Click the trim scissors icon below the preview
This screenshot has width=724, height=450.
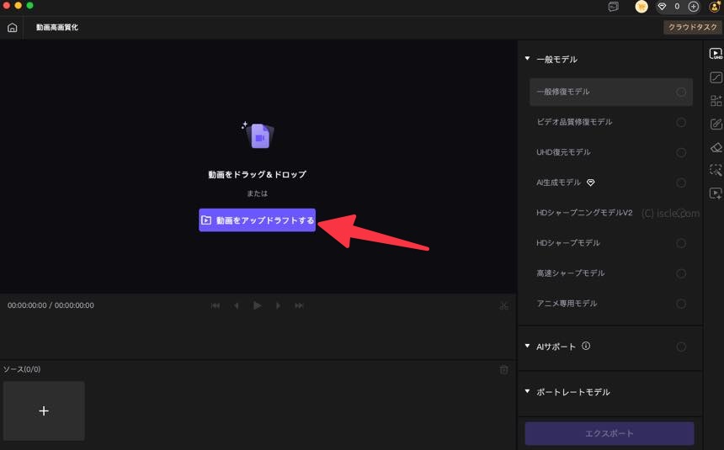click(x=503, y=305)
